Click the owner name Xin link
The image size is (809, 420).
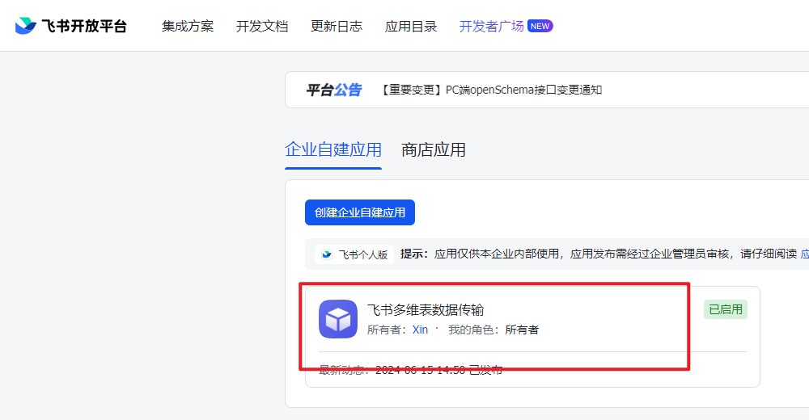[x=420, y=330]
